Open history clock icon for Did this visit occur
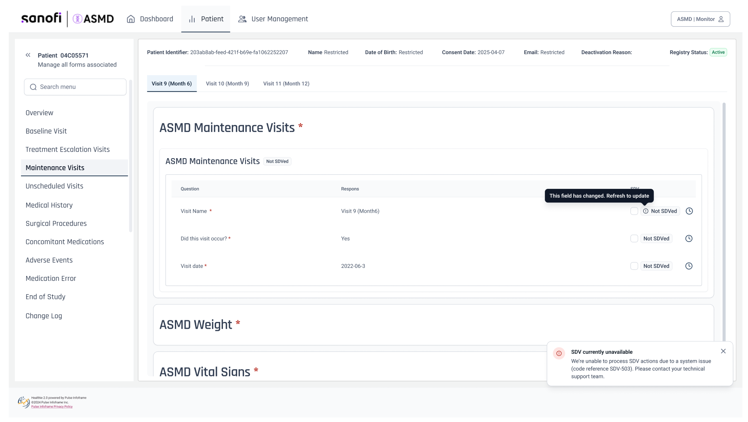 [689, 238]
